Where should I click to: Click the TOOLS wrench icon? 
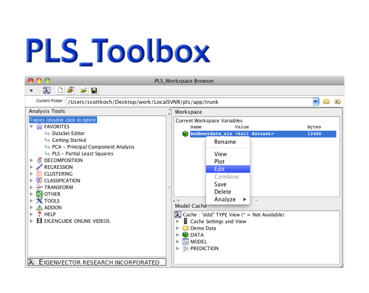pos(39,201)
